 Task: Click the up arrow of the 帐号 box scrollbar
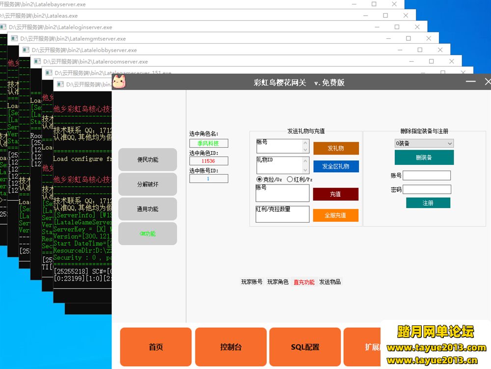[305, 142]
